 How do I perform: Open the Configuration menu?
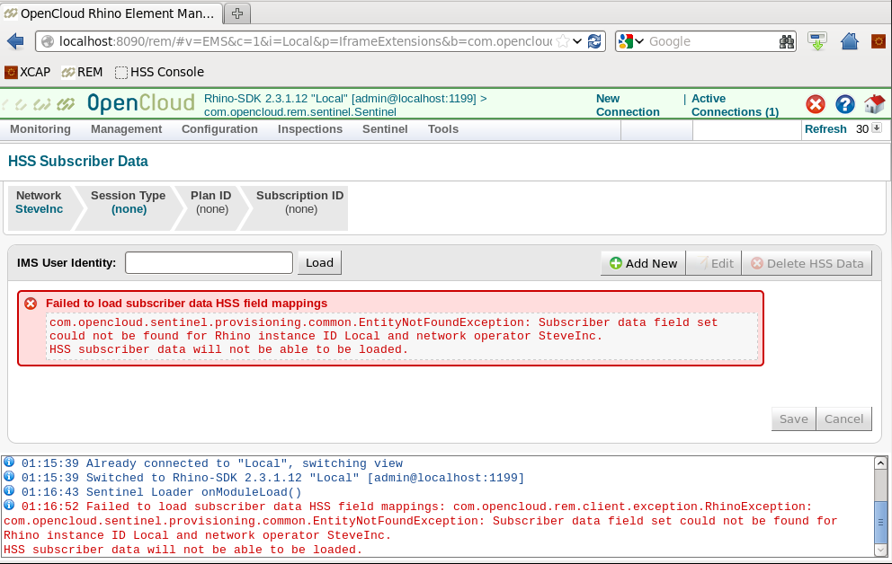coord(219,128)
